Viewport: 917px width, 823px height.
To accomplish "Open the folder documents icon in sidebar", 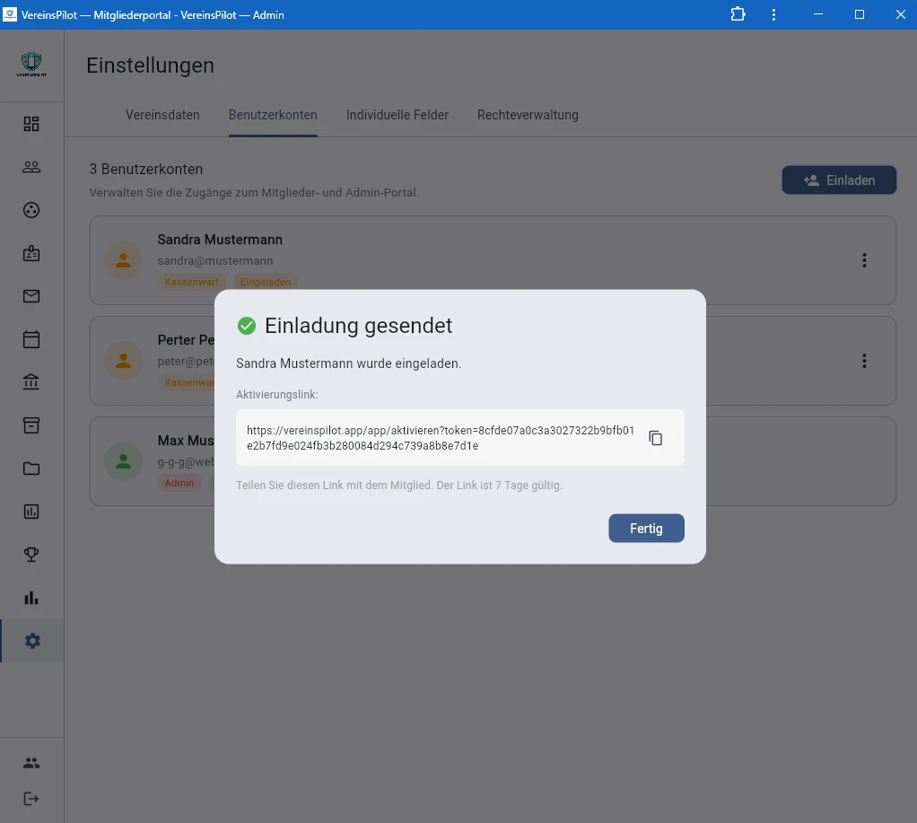I will pyautogui.click(x=31, y=468).
